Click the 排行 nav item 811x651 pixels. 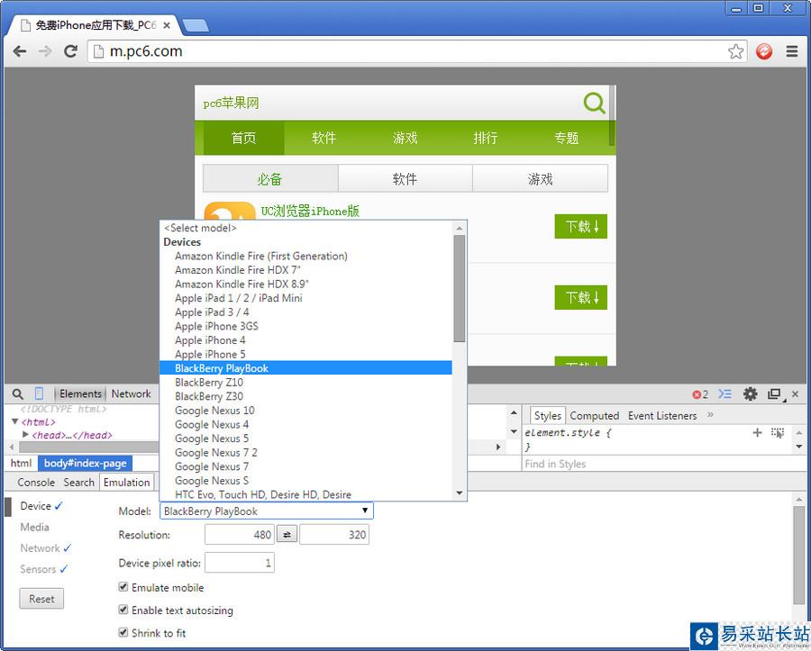click(x=486, y=138)
